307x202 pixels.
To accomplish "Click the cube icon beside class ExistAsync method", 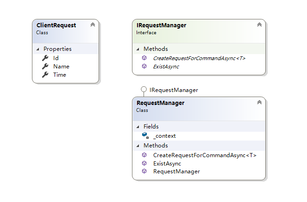I will [144, 163].
